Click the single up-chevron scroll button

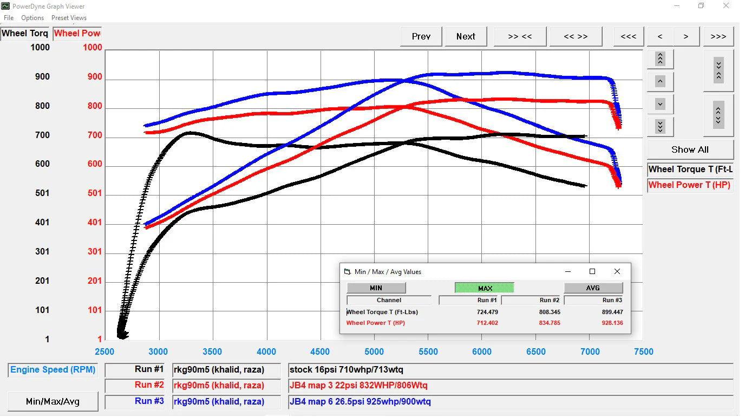tap(660, 82)
